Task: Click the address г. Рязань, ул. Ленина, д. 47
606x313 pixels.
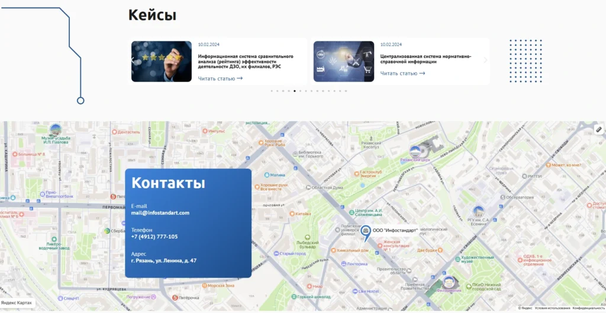Action: (164, 260)
